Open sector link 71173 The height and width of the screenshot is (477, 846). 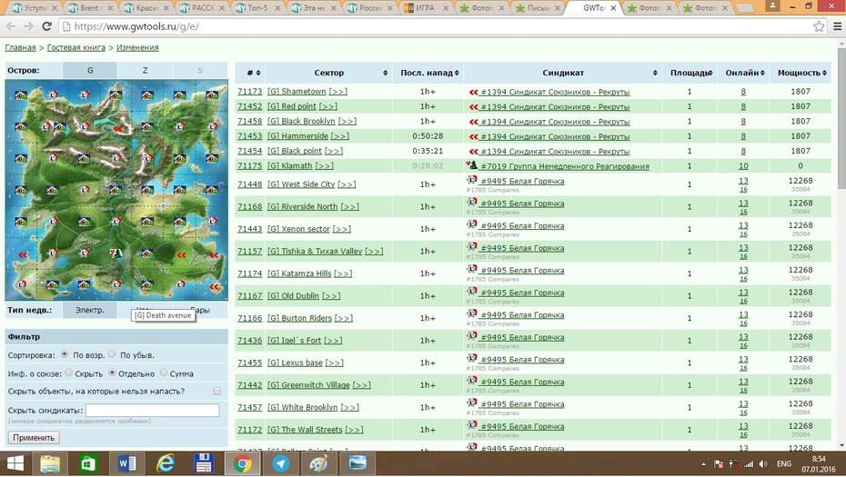pos(250,92)
